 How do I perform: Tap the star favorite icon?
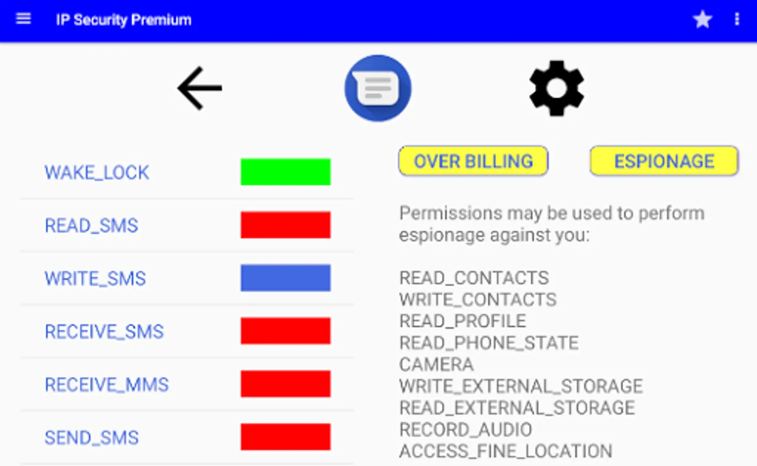[702, 20]
